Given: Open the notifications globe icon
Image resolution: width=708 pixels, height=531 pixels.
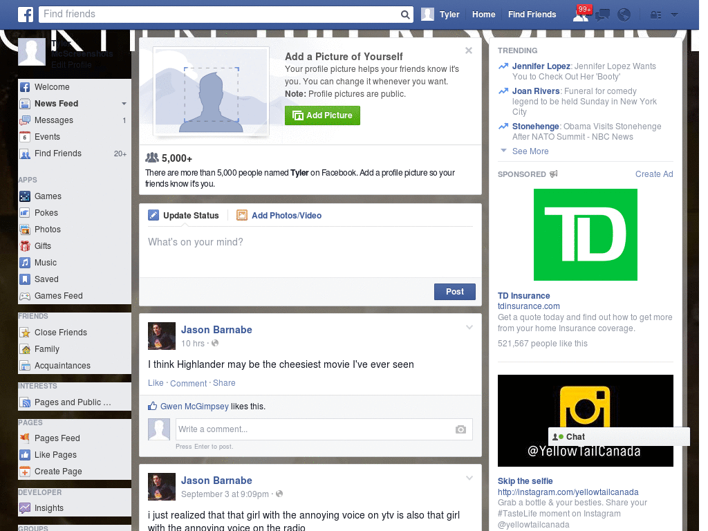Looking at the screenshot, I should pos(624,15).
